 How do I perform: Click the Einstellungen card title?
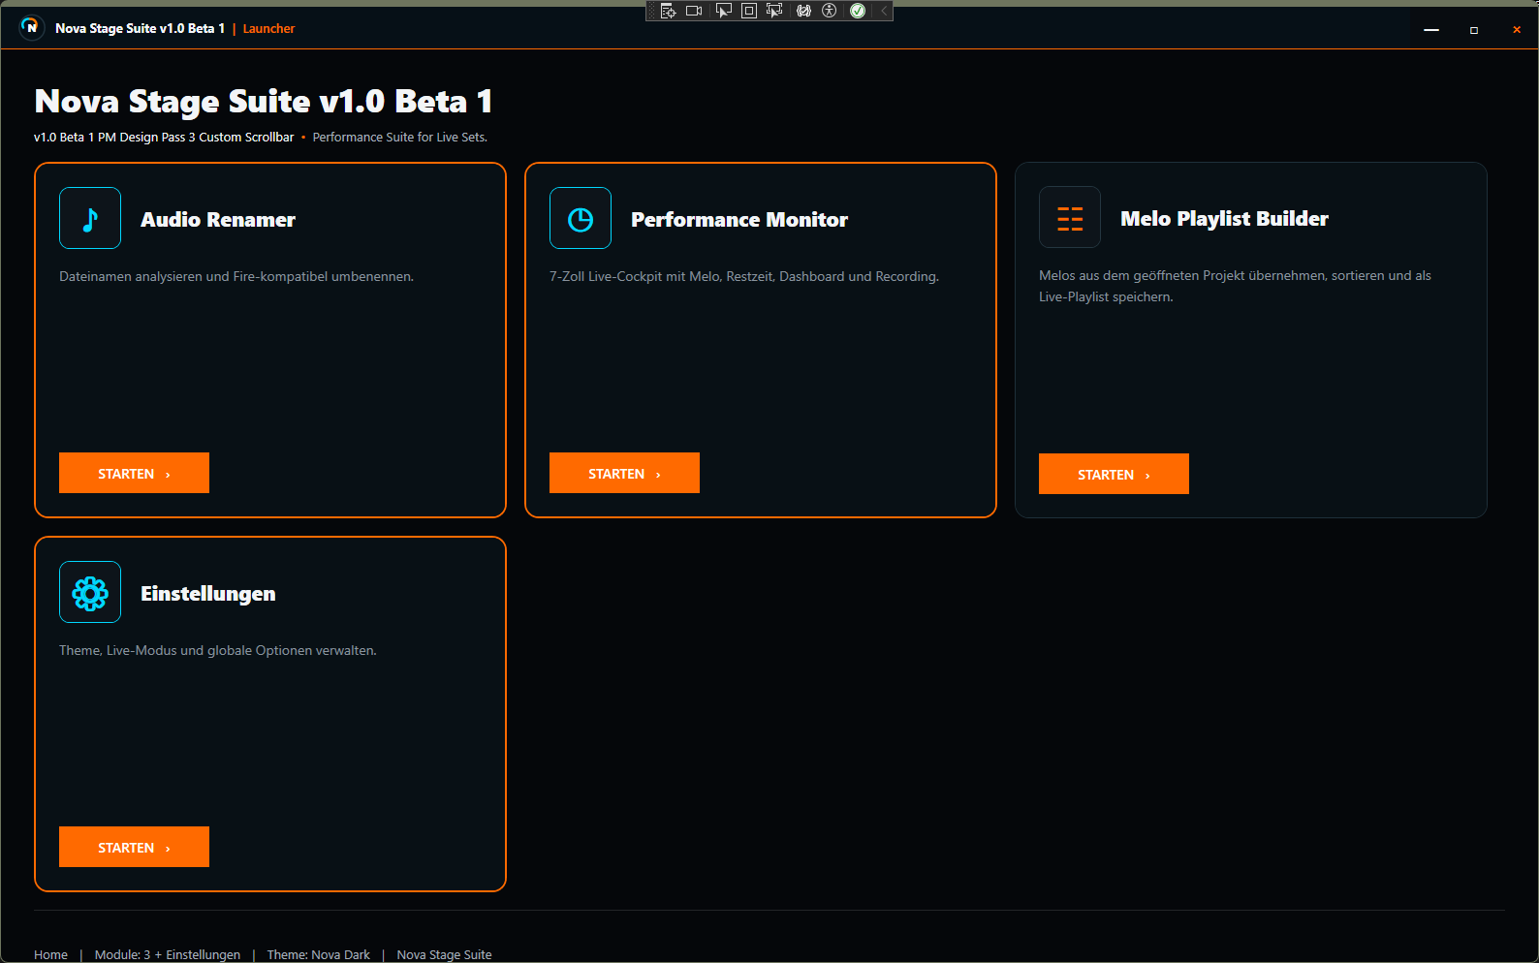coord(208,593)
